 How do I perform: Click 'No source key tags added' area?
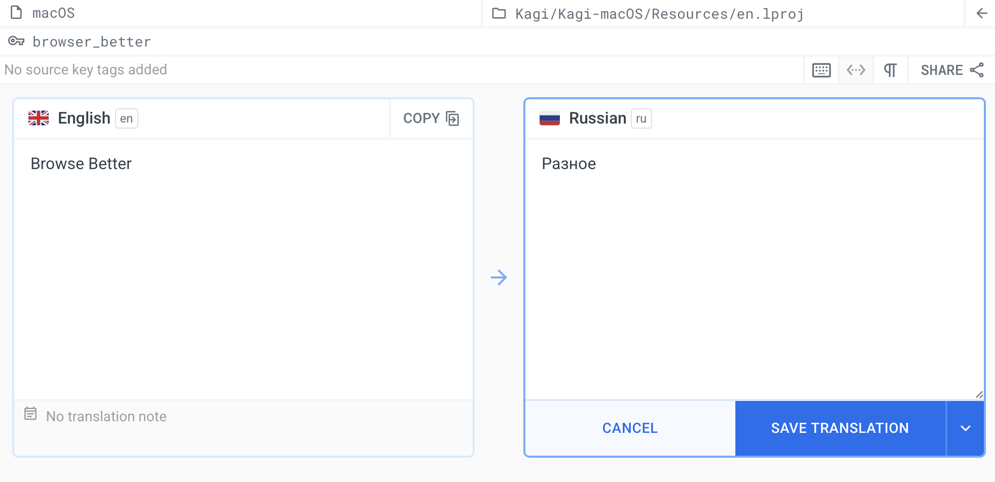86,70
